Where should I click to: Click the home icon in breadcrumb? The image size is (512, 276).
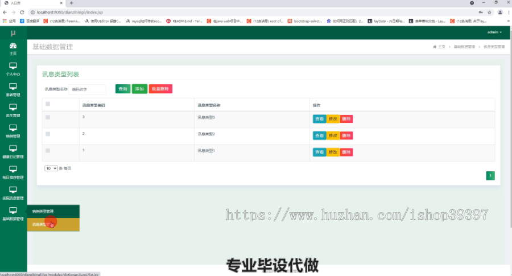435,47
